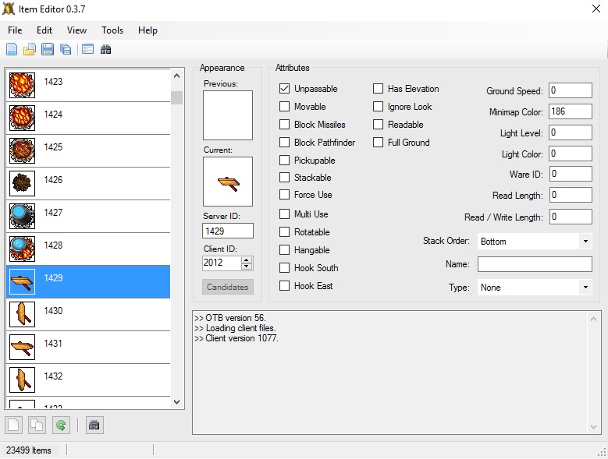Image resolution: width=608 pixels, height=459 pixels.
Task: Check the Hook South checkbox
Action: tap(284, 268)
